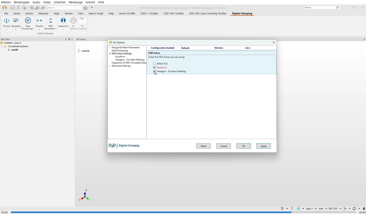
Task: Collapse the Coordinate Systems tree node
Action: [x=2, y=46]
